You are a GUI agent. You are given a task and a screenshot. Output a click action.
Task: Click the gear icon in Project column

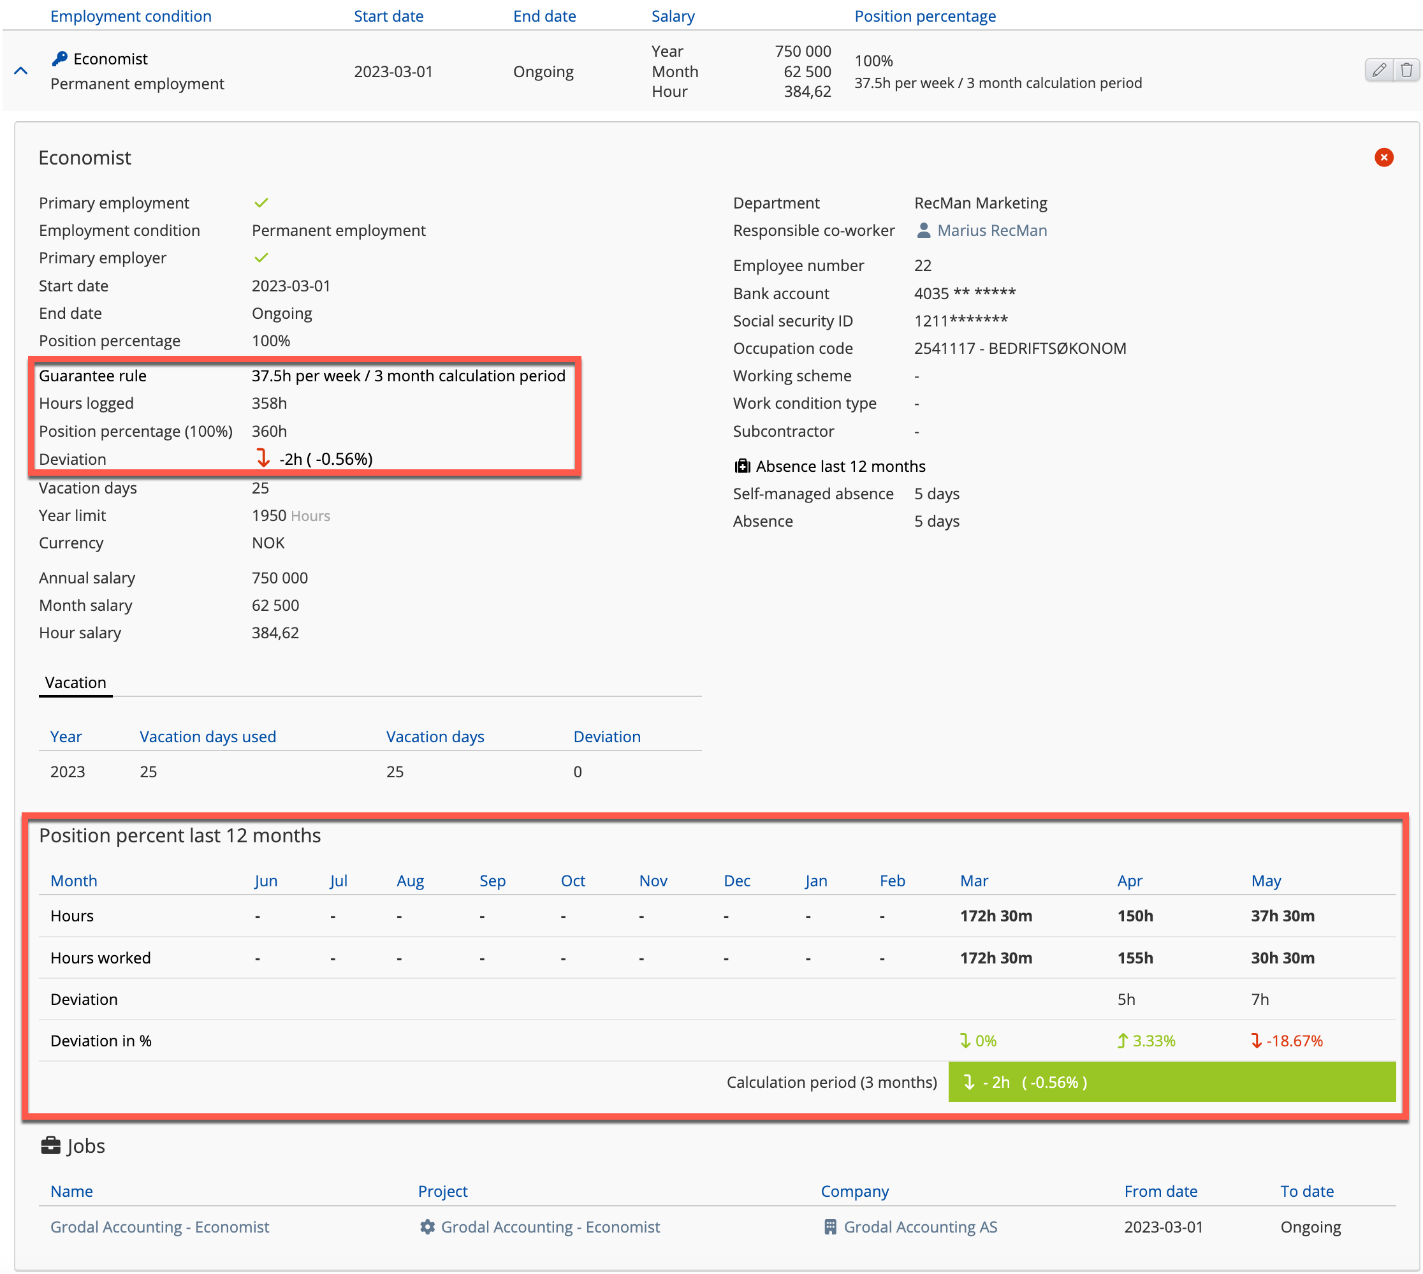click(427, 1227)
